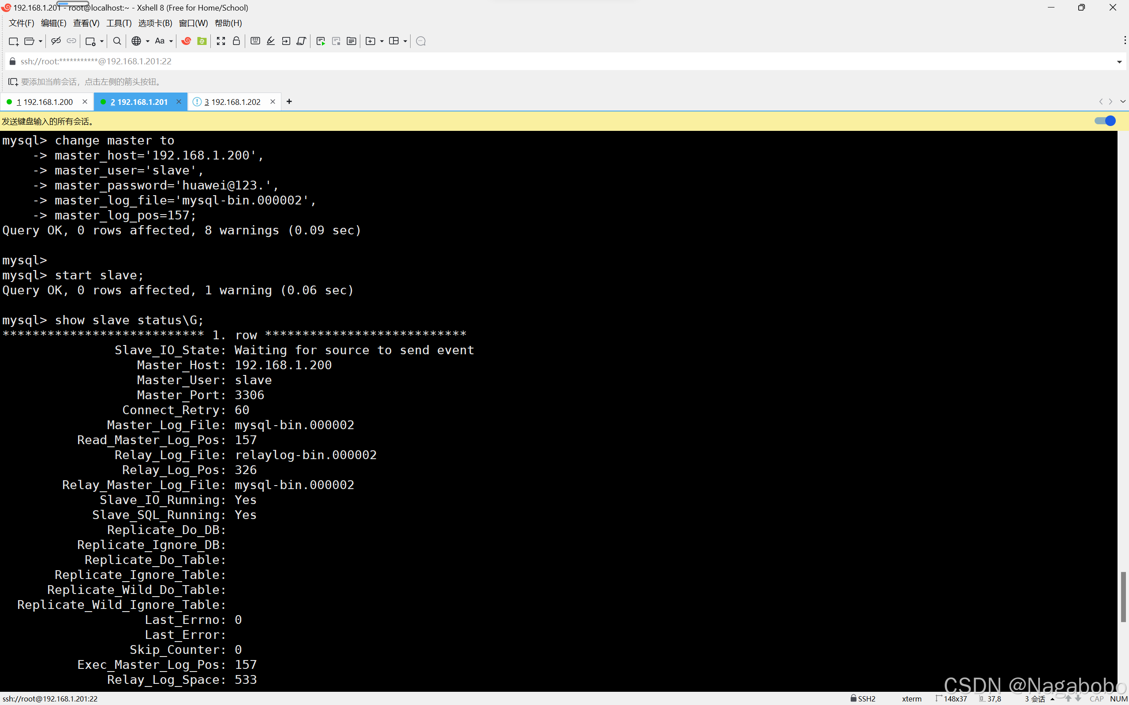Expand the layout panes dropdown arrow
The image size is (1129, 705).
coord(405,41)
